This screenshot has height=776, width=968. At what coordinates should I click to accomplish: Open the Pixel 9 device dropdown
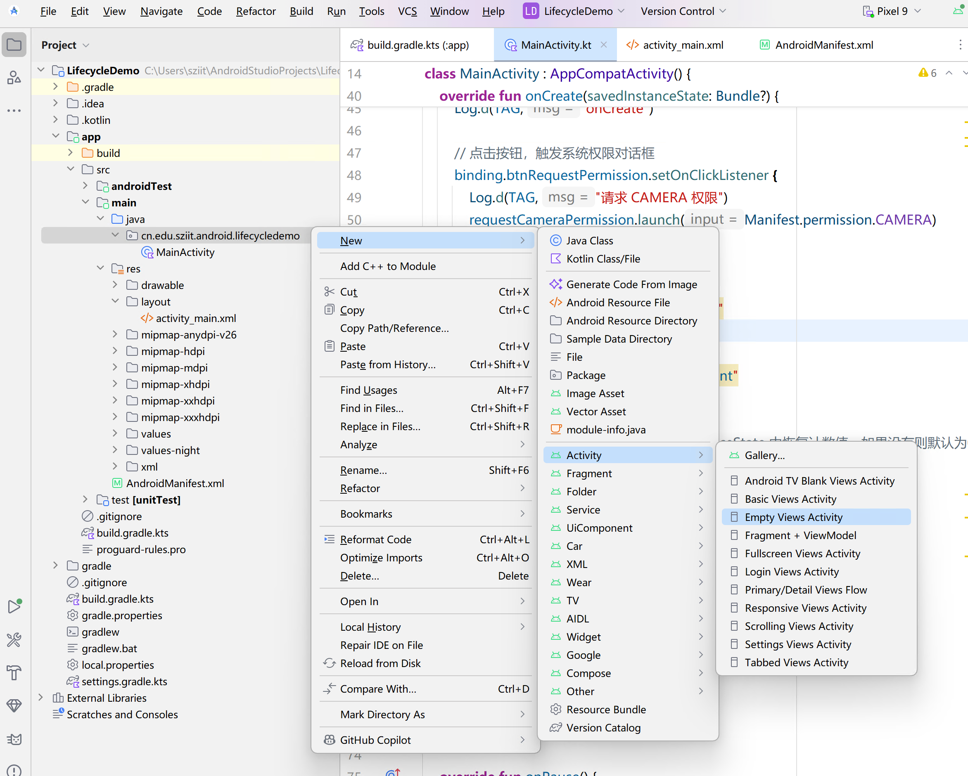892,11
